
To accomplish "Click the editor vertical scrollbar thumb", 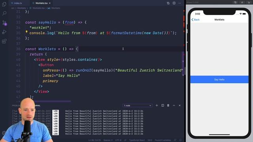I will (183, 64).
